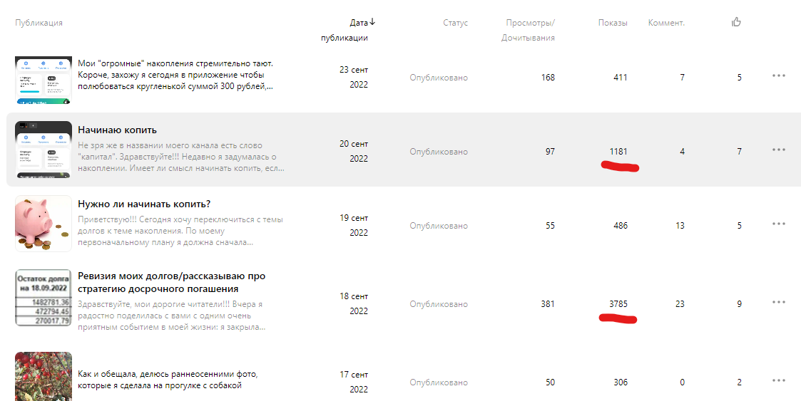The image size is (801, 401).
Task: Open Ревизия моих долгов post title
Action: click(x=172, y=283)
